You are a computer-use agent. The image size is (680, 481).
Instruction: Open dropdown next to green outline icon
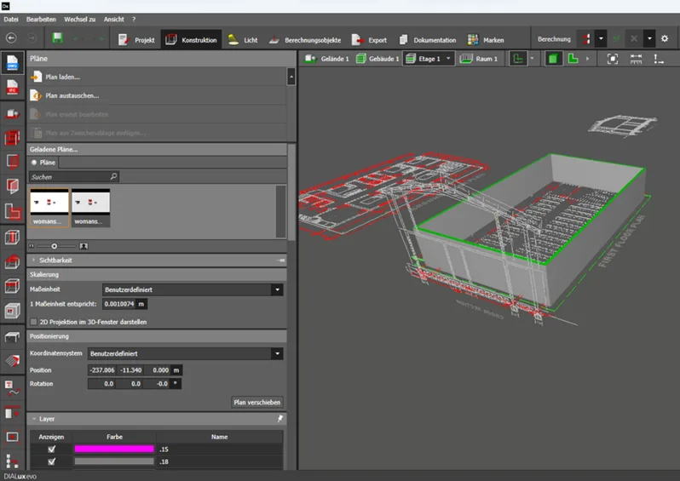[x=532, y=59]
